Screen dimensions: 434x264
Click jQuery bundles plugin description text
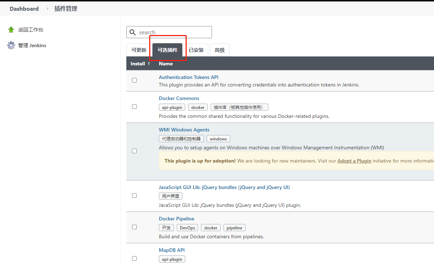[x=230, y=205]
